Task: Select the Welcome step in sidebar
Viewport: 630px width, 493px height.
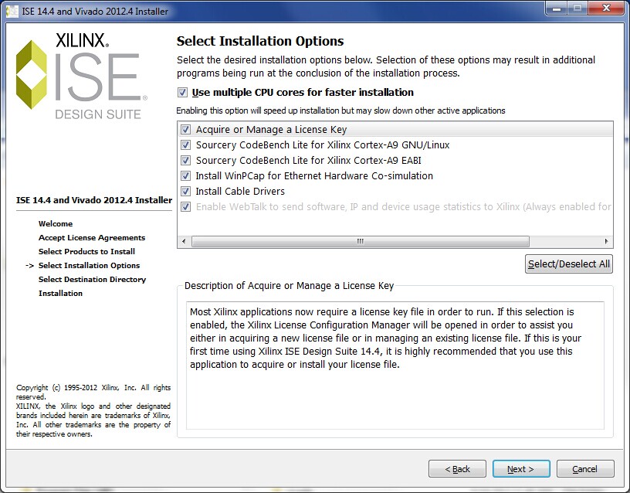Action: pos(56,224)
